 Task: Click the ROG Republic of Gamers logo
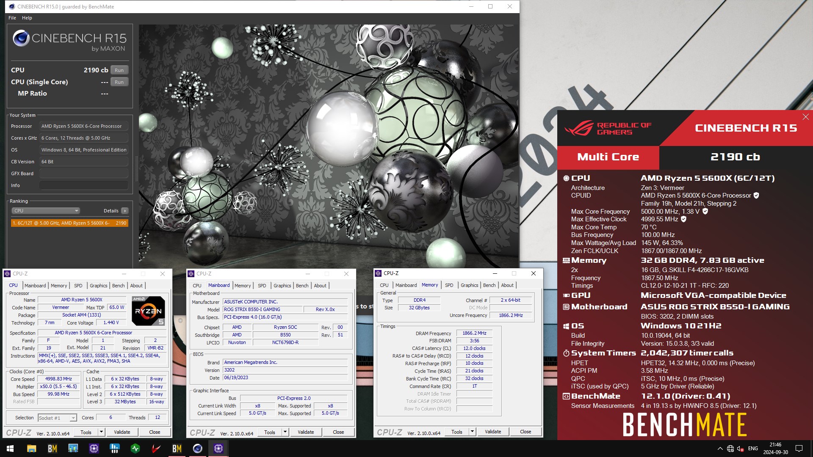pyautogui.click(x=608, y=128)
